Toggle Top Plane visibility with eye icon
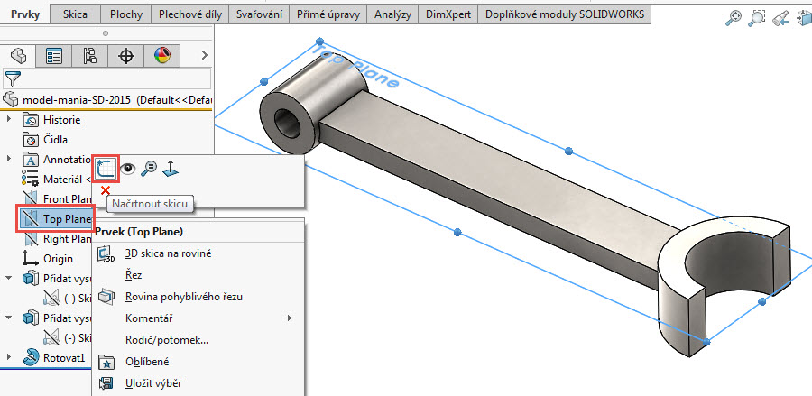The image size is (812, 396). point(128,168)
